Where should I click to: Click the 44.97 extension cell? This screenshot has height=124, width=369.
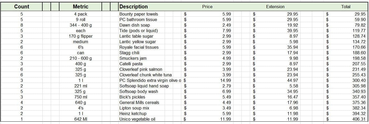pyautogui.click(x=293, y=80)
